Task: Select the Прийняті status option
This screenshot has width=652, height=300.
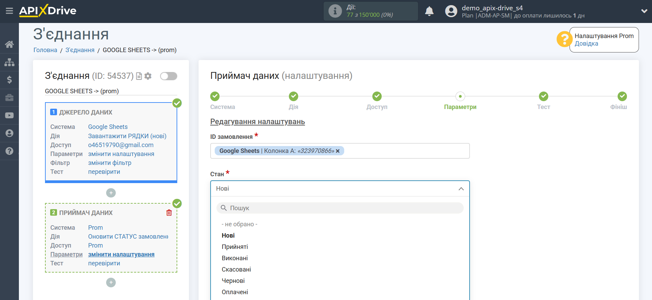Action: point(235,247)
